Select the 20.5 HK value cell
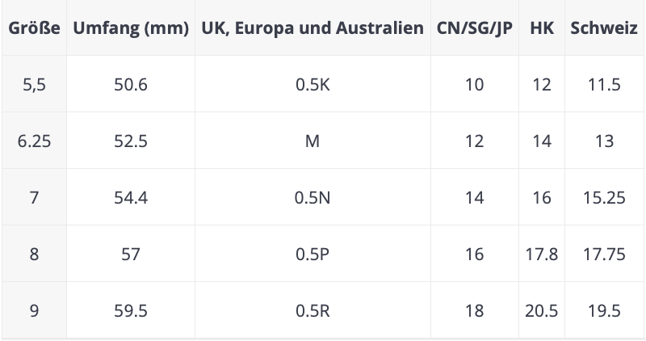Screen dimensions: 646x341 pos(542,310)
